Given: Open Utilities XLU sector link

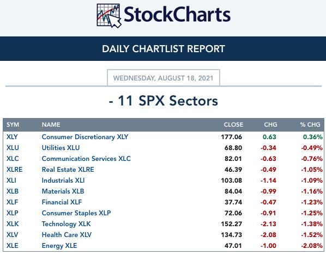Looking at the screenshot, I should point(61,148).
